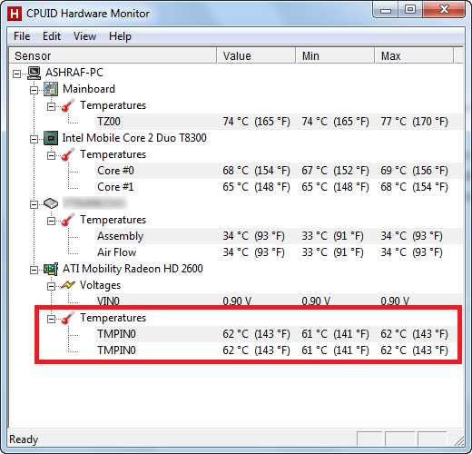
Task: Select the Air Flow sensor row
Action: click(x=278, y=252)
